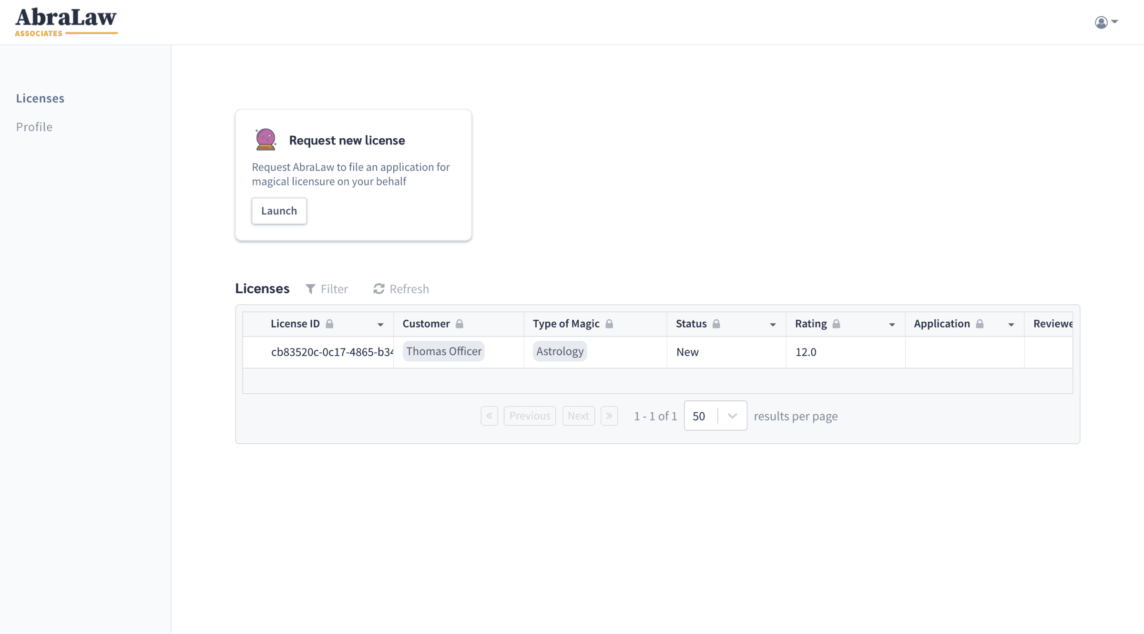1144x634 pixels.
Task: Click the Next pagination button
Action: click(578, 416)
